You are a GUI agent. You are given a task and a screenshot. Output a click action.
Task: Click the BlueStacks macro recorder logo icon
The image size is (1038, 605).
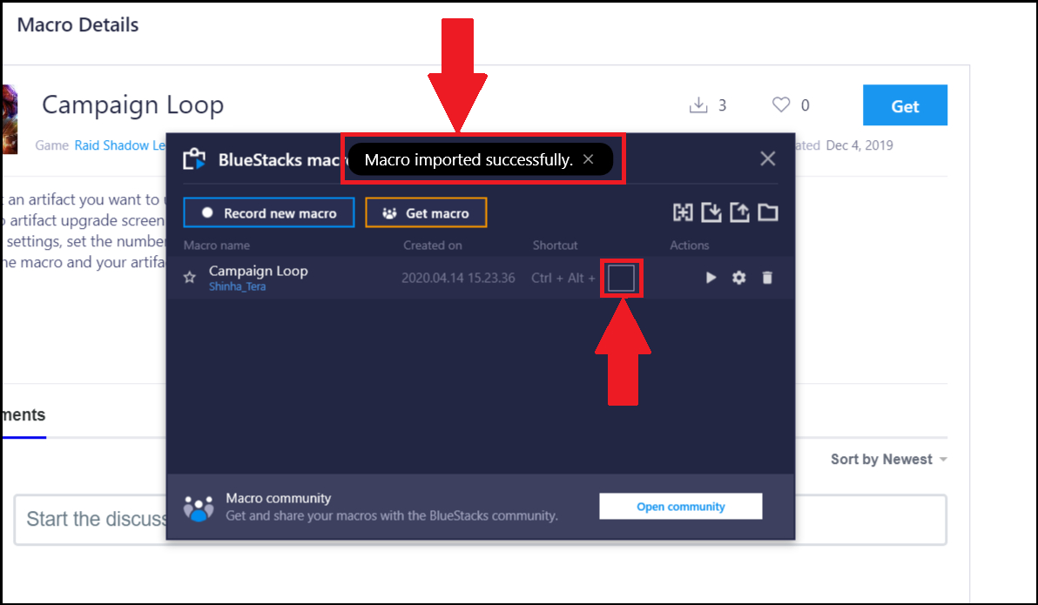coord(195,158)
